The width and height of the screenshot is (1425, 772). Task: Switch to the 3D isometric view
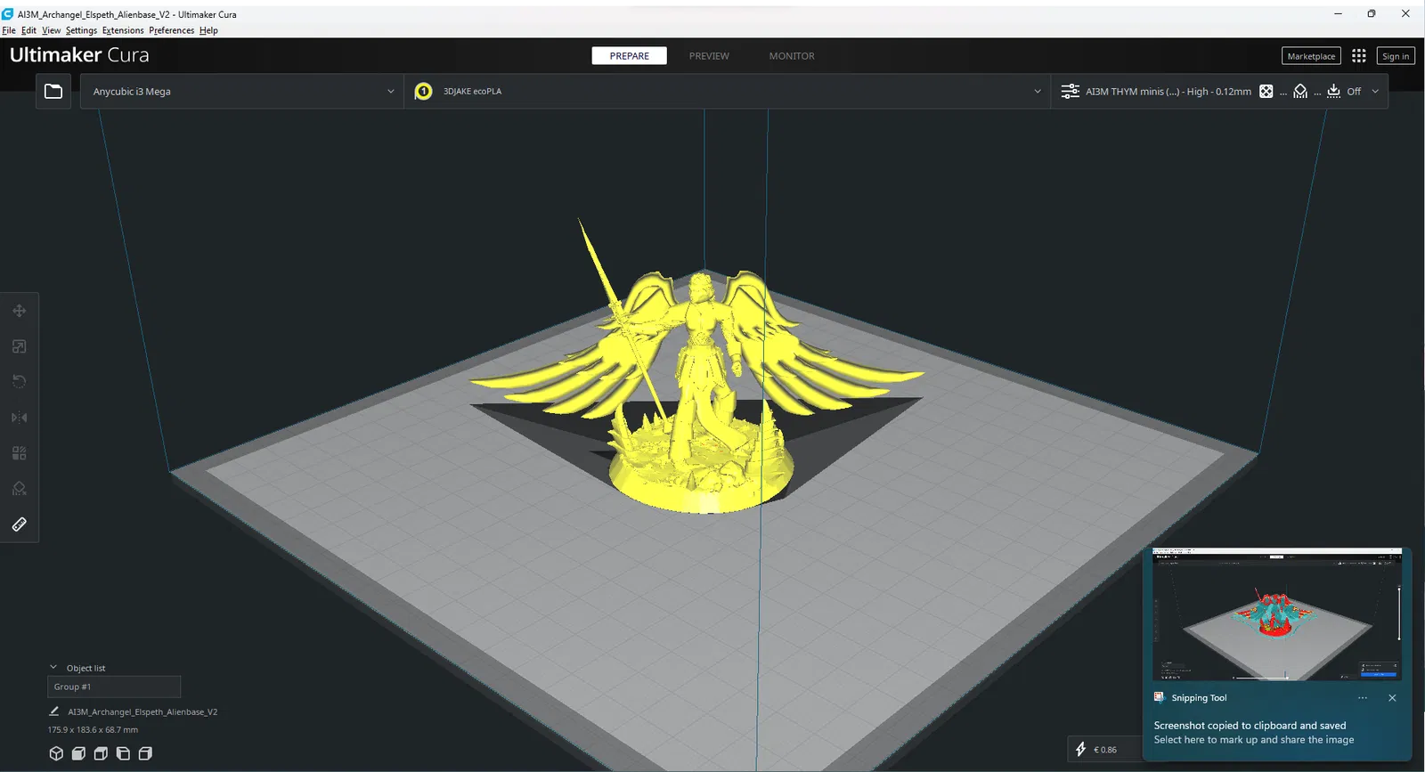click(56, 753)
